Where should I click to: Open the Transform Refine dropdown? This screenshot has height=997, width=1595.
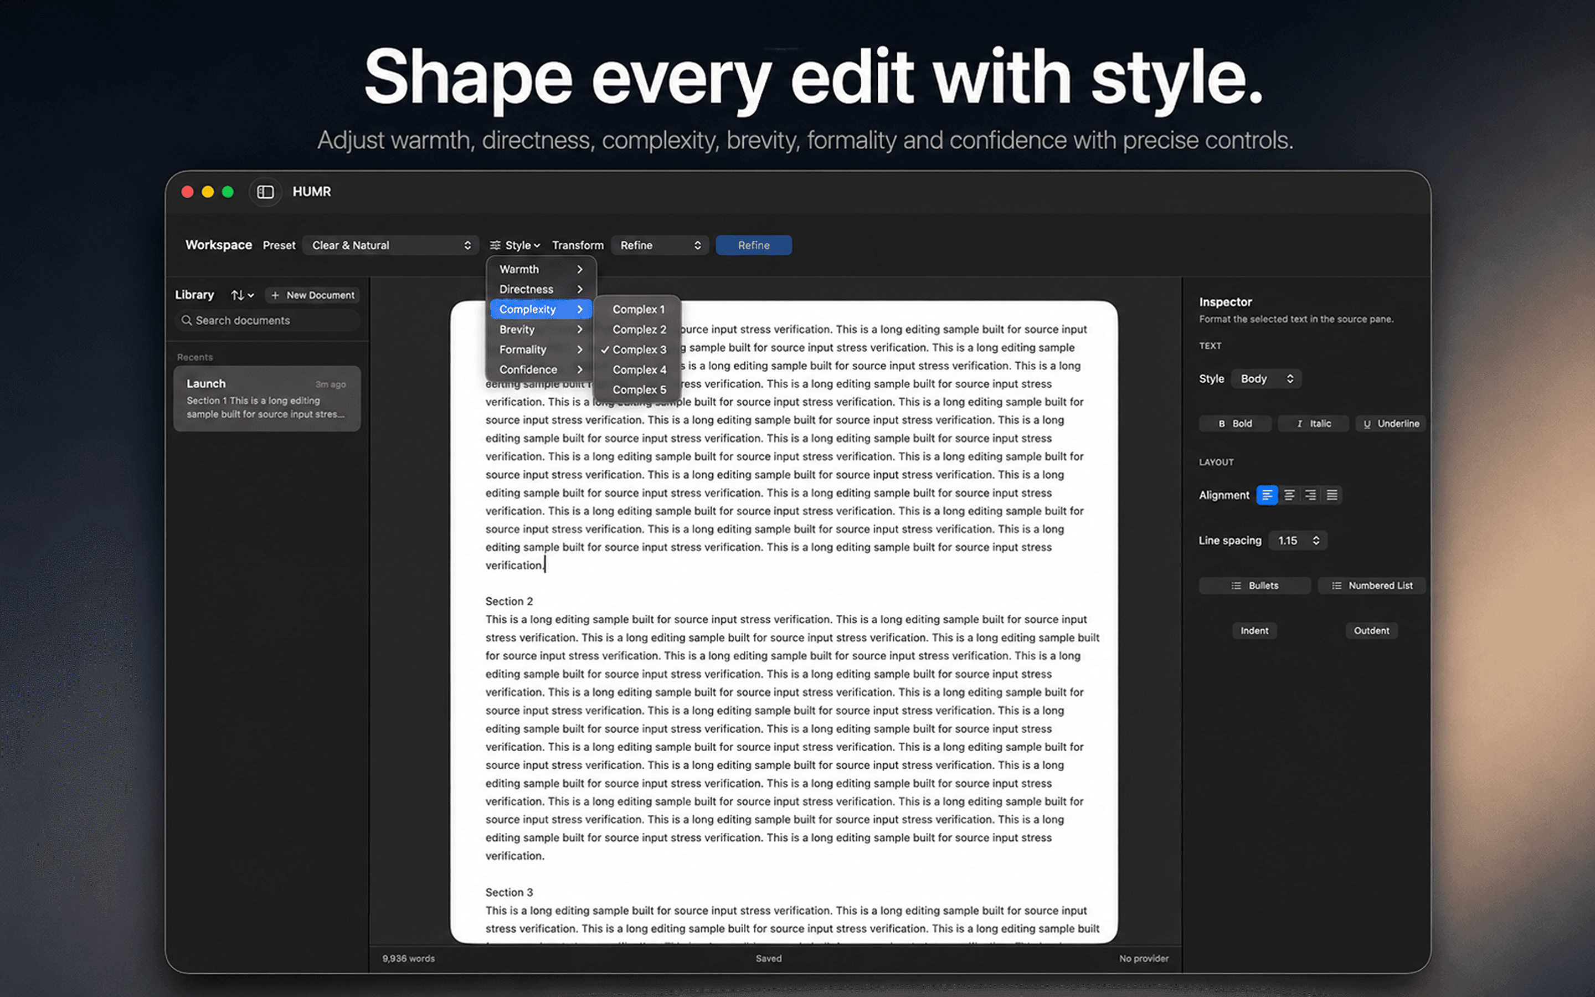click(660, 245)
